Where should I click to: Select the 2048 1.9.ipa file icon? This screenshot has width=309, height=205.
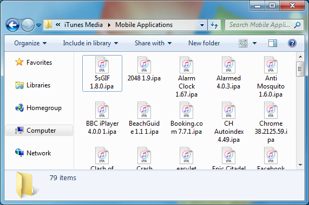pyautogui.click(x=144, y=65)
